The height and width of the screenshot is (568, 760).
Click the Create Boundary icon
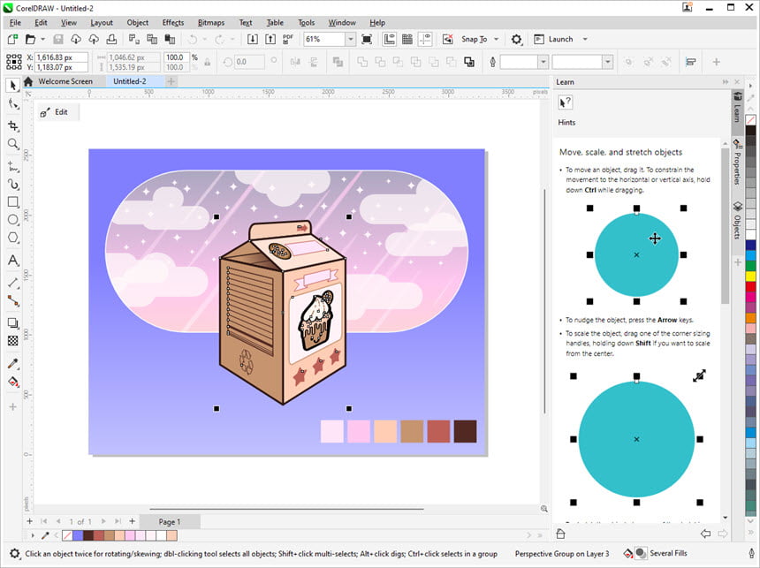click(468, 62)
